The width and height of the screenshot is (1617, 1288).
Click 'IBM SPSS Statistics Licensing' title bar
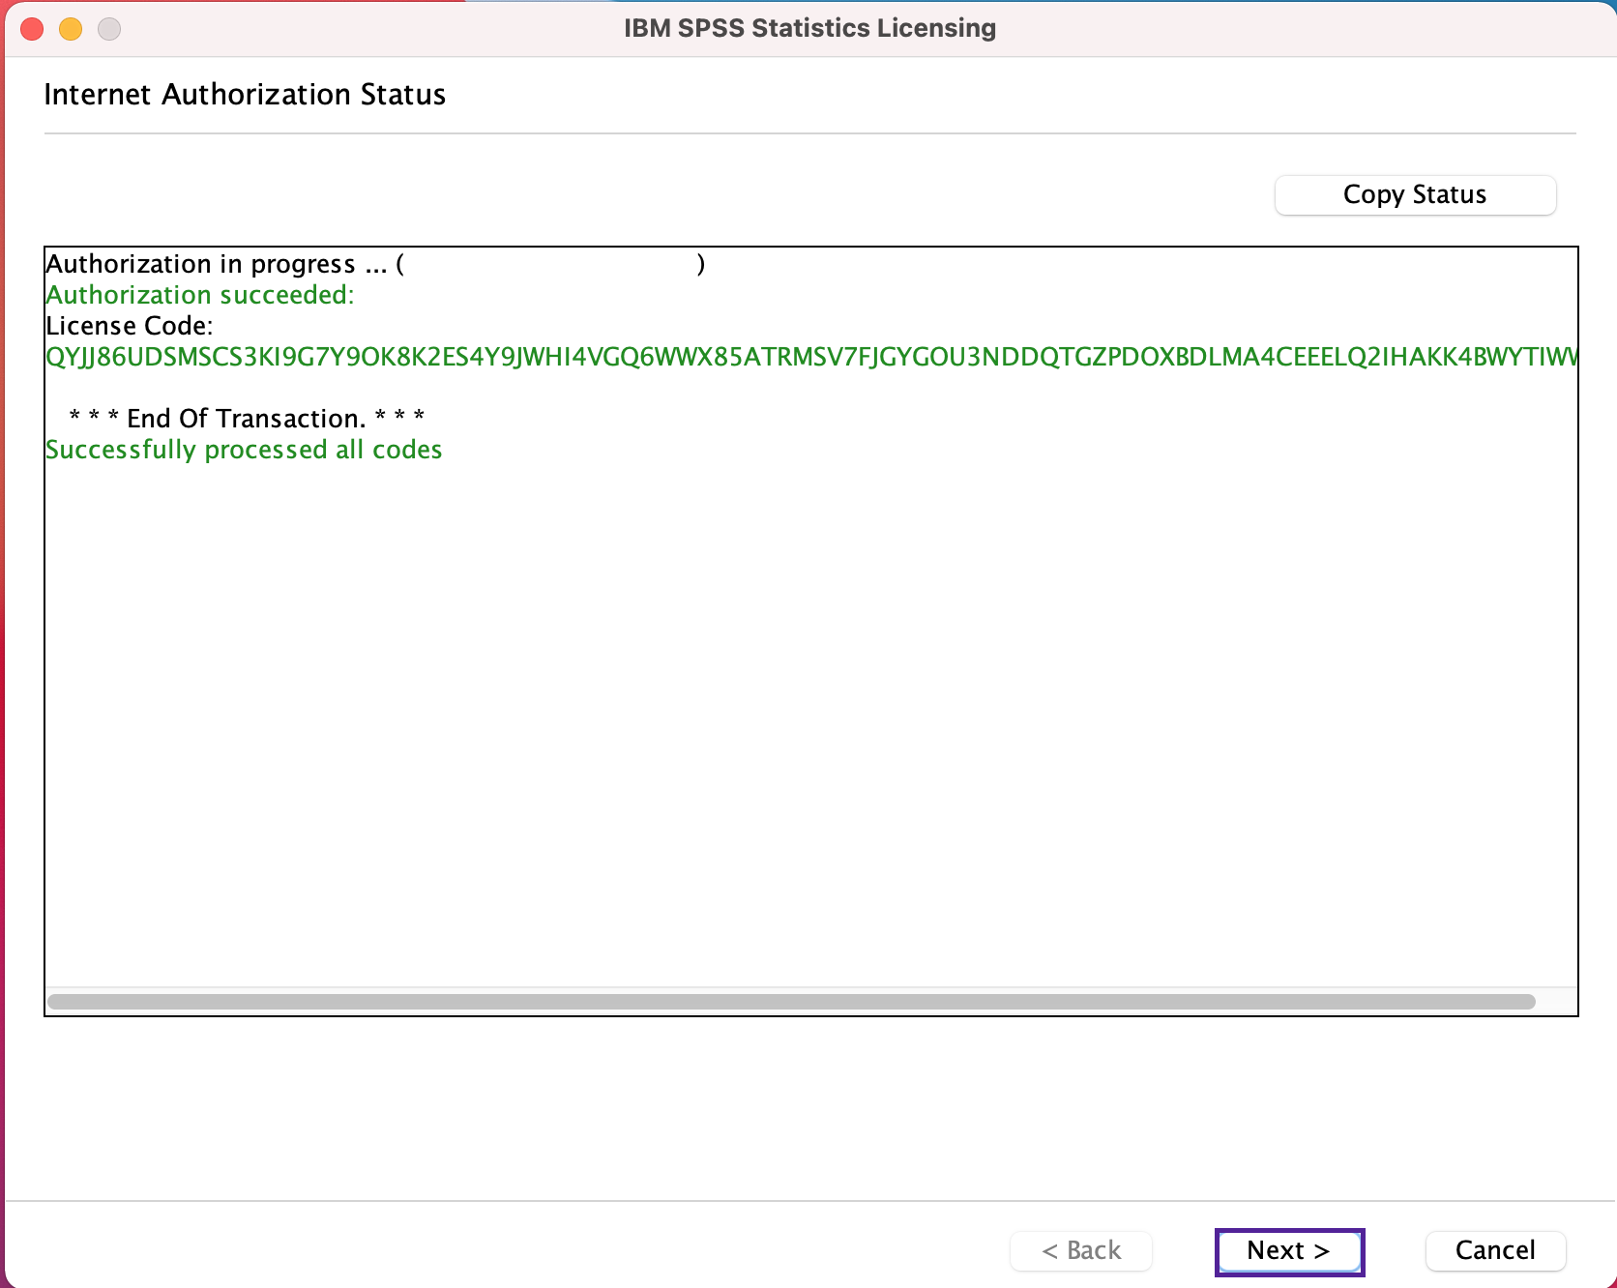[x=809, y=28]
